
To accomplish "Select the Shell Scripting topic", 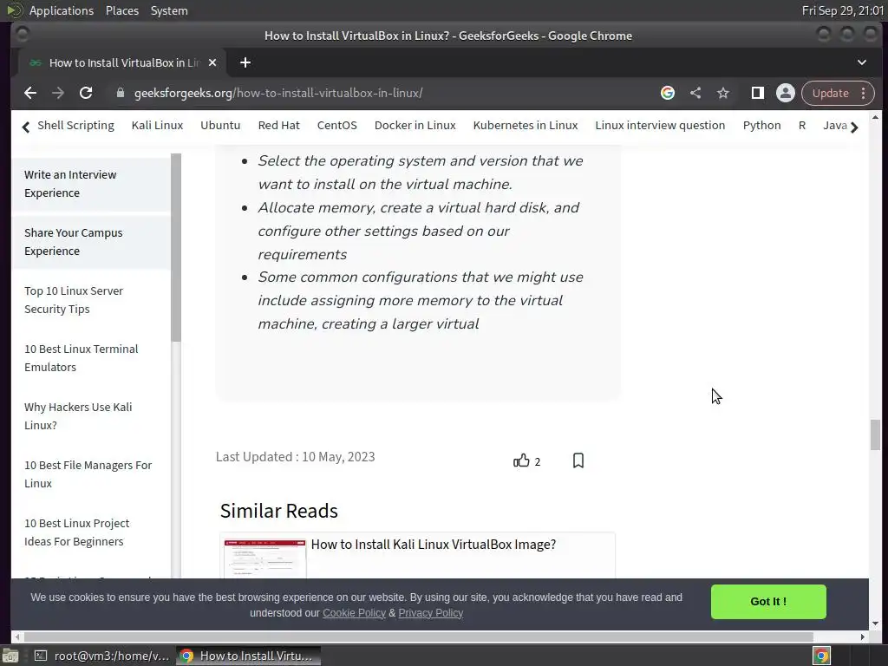I will point(76,125).
